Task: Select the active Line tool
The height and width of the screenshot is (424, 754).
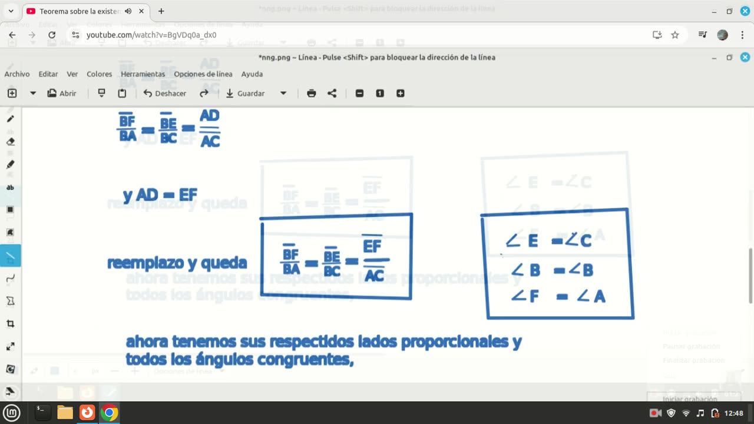Action: click(10, 256)
